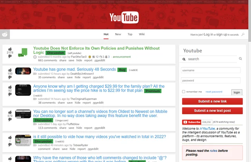Image resolution: width=251 pixels, height=162 pixels.
Task: Open the 661 comments link
Action: pyautogui.click(x=47, y=60)
